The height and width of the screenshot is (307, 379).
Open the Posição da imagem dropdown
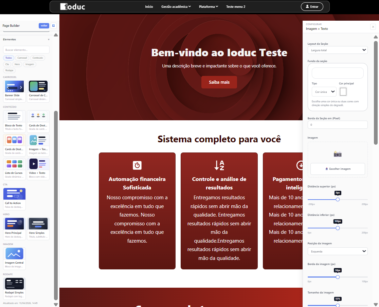click(337, 251)
